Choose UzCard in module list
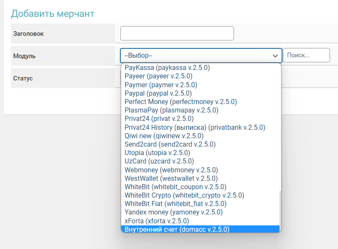Screen dimensions: 338x249 click(x=159, y=161)
